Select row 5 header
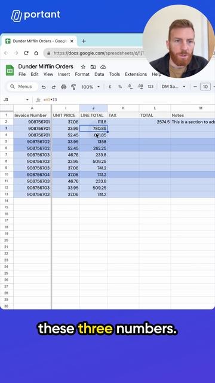Image resolution: width=215 pixels, height=383 pixels. 7,142
